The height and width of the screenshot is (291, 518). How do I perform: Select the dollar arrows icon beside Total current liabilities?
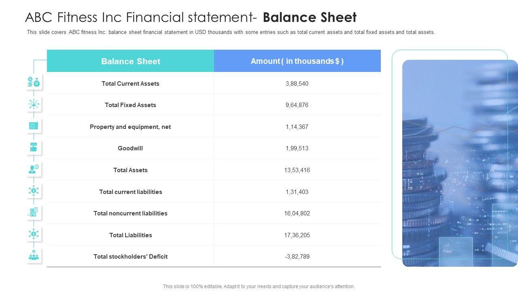(34, 191)
